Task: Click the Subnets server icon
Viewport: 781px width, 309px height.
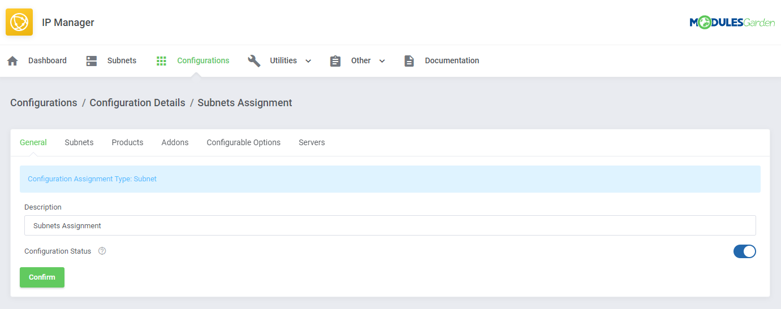Action: click(x=92, y=61)
